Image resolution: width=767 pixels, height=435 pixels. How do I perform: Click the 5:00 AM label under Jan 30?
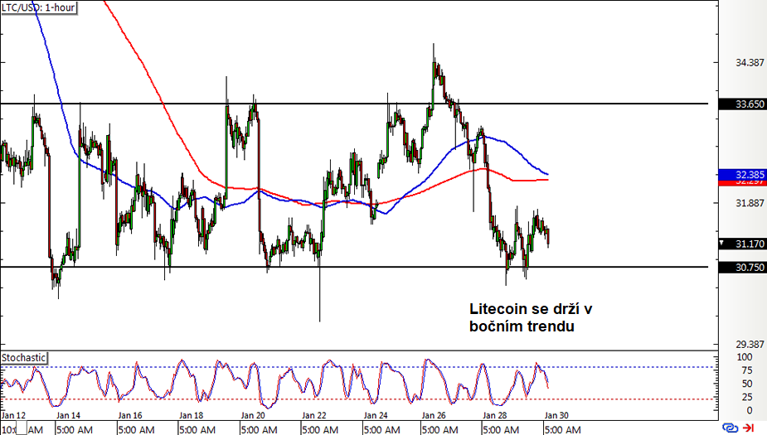click(x=563, y=430)
